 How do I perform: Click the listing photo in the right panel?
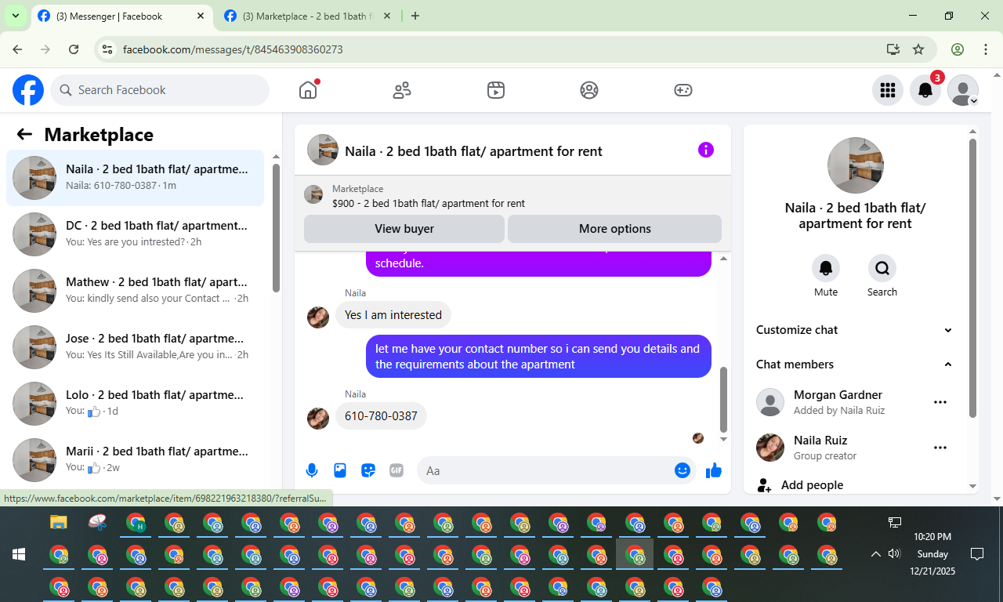(856, 165)
